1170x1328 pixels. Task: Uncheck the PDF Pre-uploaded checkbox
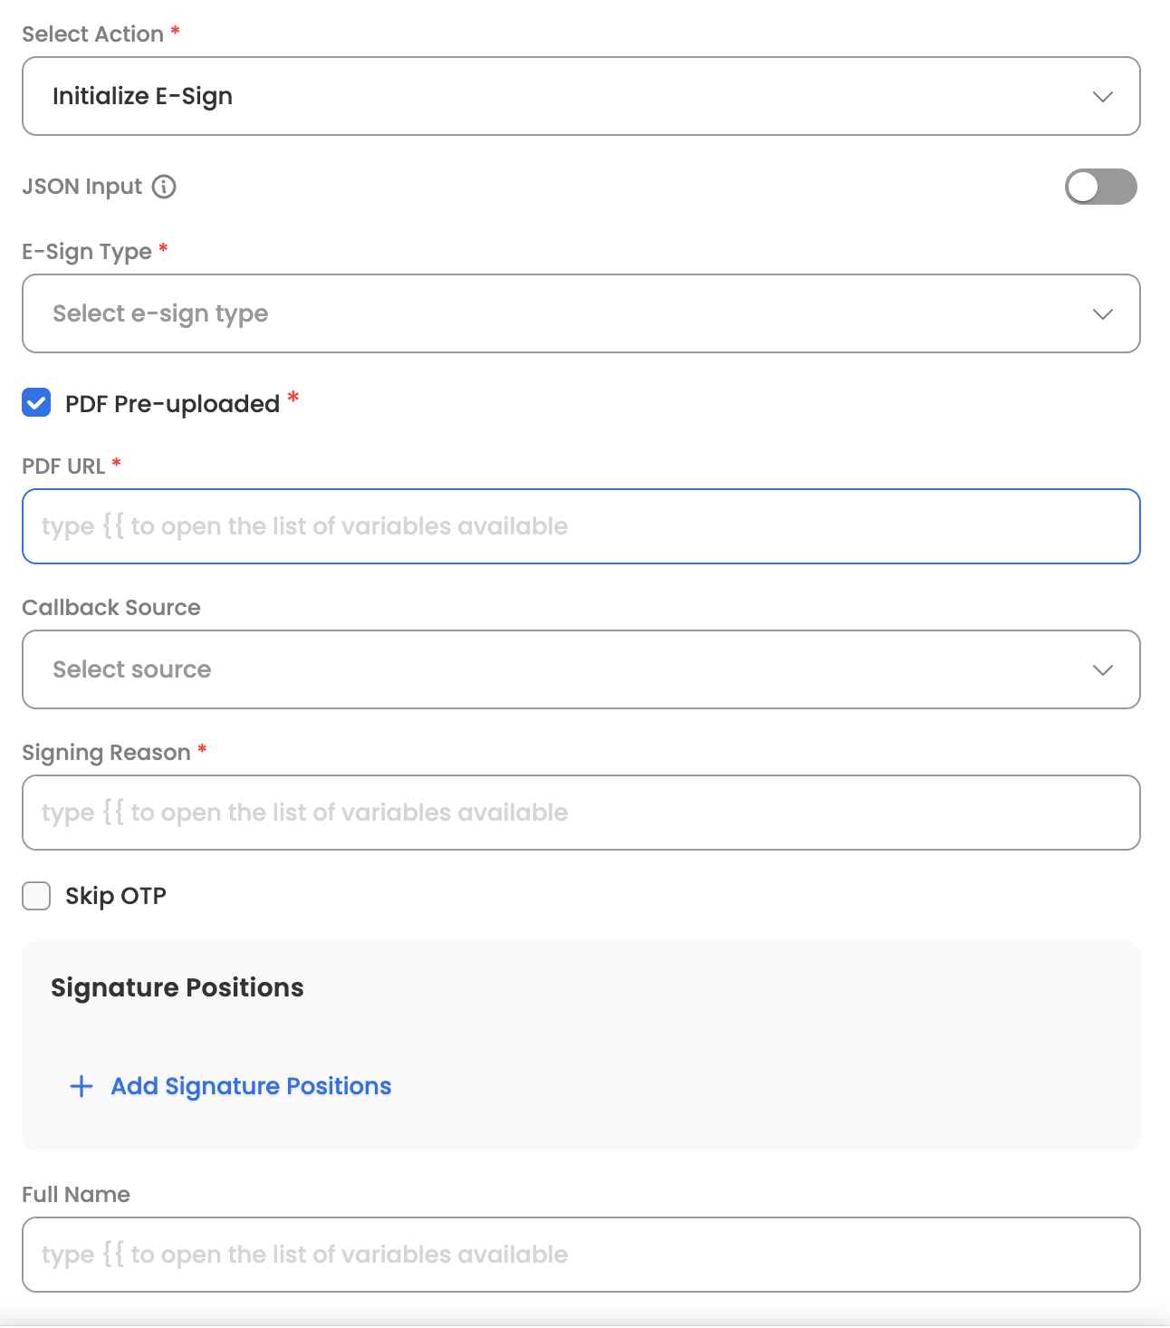pos(36,403)
